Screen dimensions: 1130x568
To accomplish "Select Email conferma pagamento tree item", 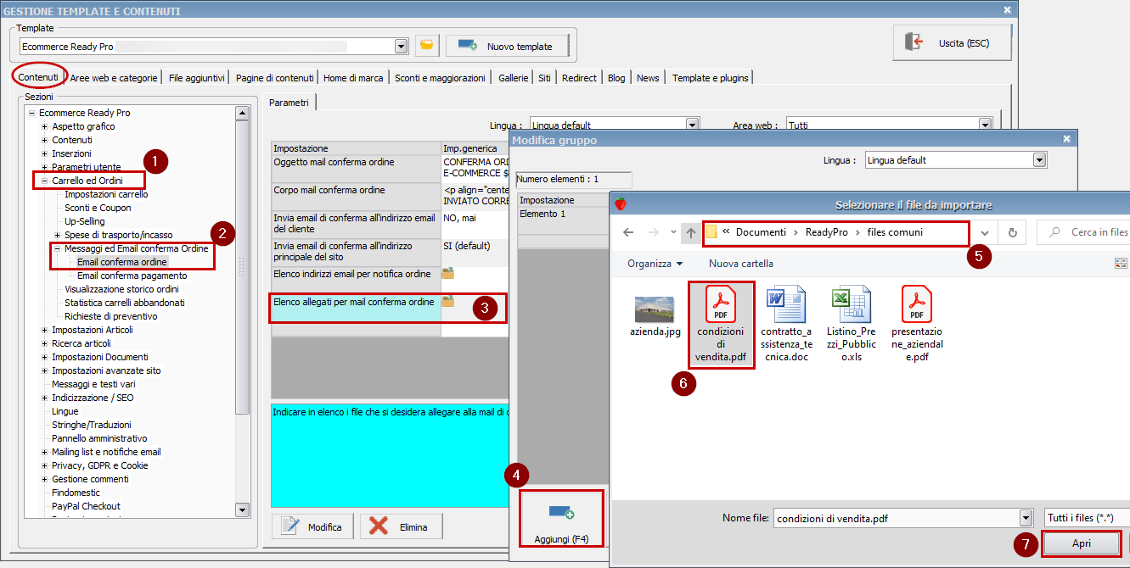I will [132, 276].
